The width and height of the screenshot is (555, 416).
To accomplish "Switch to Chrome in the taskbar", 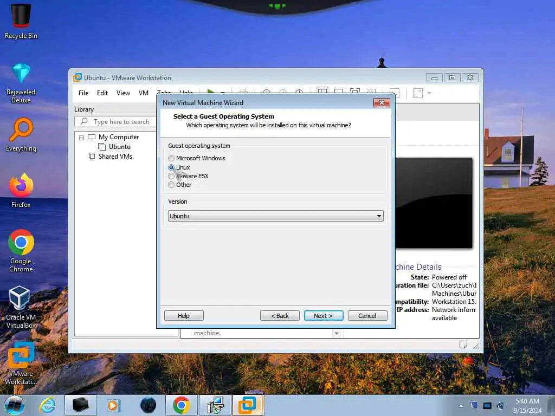I will [181, 405].
